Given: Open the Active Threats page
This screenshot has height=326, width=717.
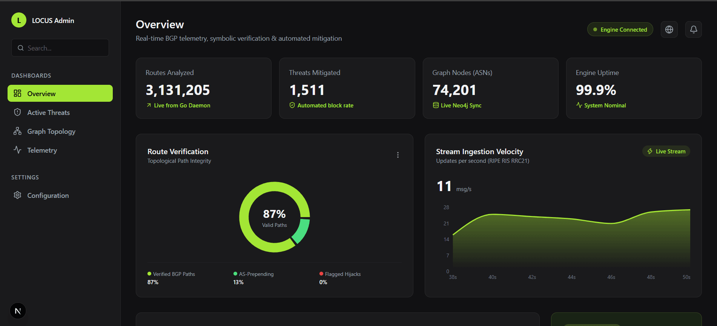Looking at the screenshot, I should (60, 112).
